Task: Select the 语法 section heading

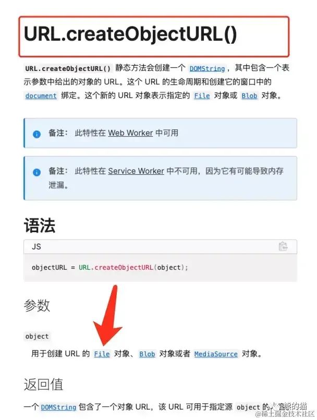Action: (40, 225)
